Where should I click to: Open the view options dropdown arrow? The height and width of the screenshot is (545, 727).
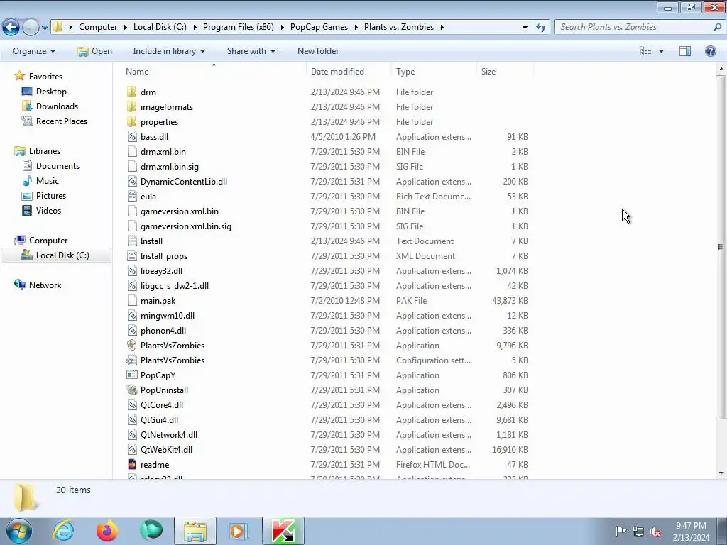coord(661,51)
